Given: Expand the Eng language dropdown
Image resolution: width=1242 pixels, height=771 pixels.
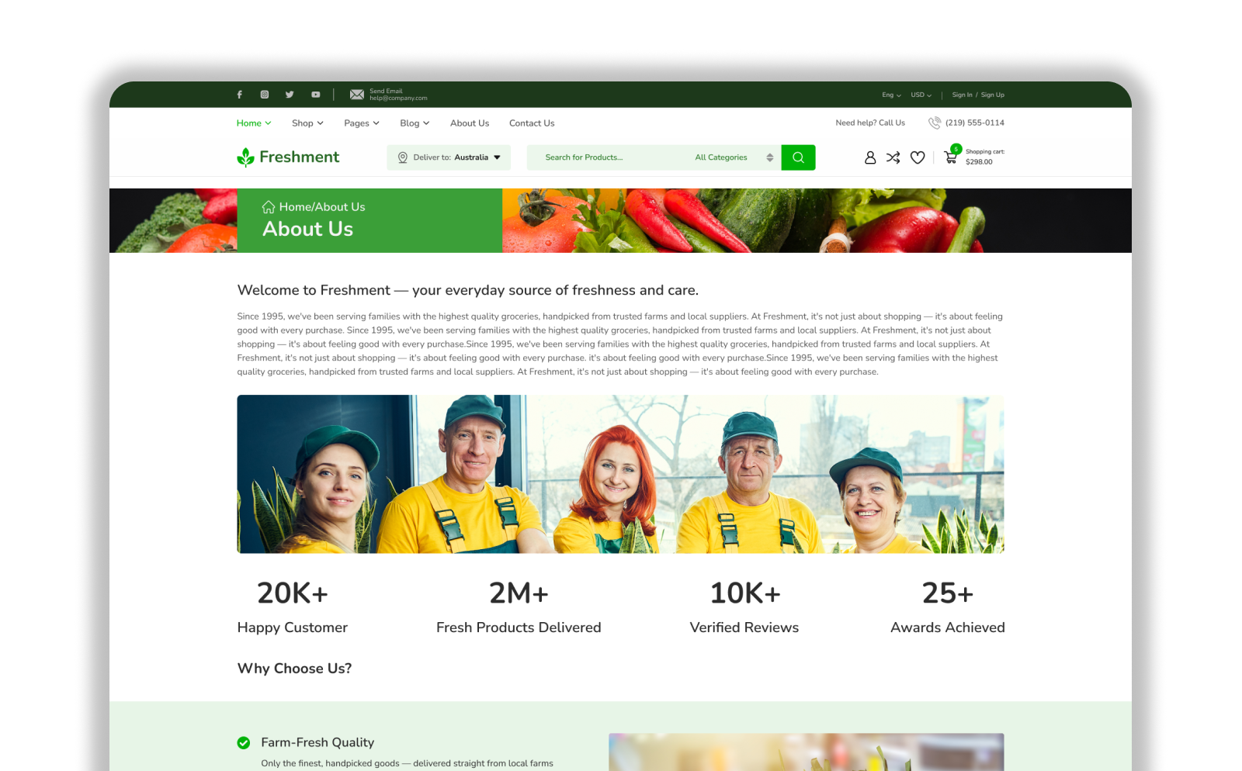Looking at the screenshot, I should point(891,95).
